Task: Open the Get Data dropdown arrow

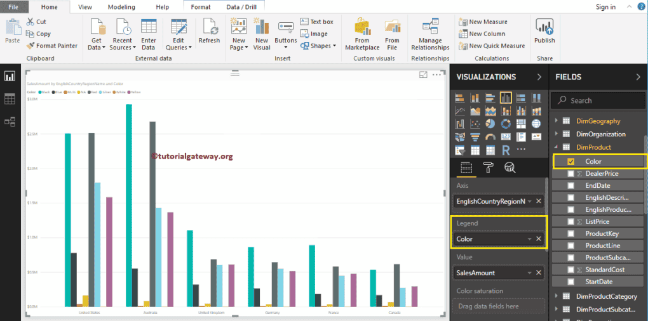Action: click(104, 48)
